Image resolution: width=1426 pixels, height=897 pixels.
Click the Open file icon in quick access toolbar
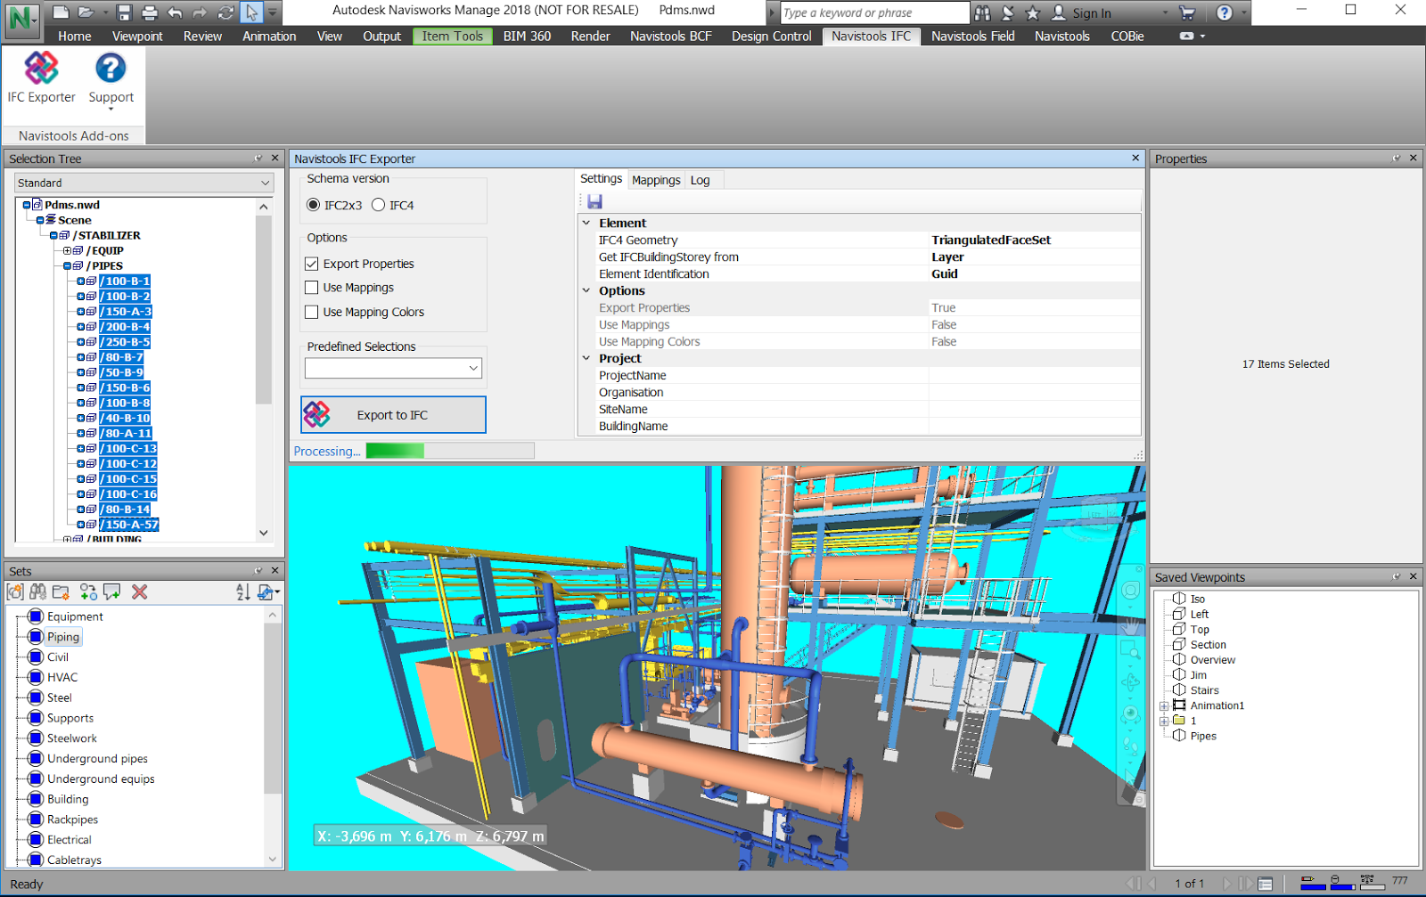86,12
